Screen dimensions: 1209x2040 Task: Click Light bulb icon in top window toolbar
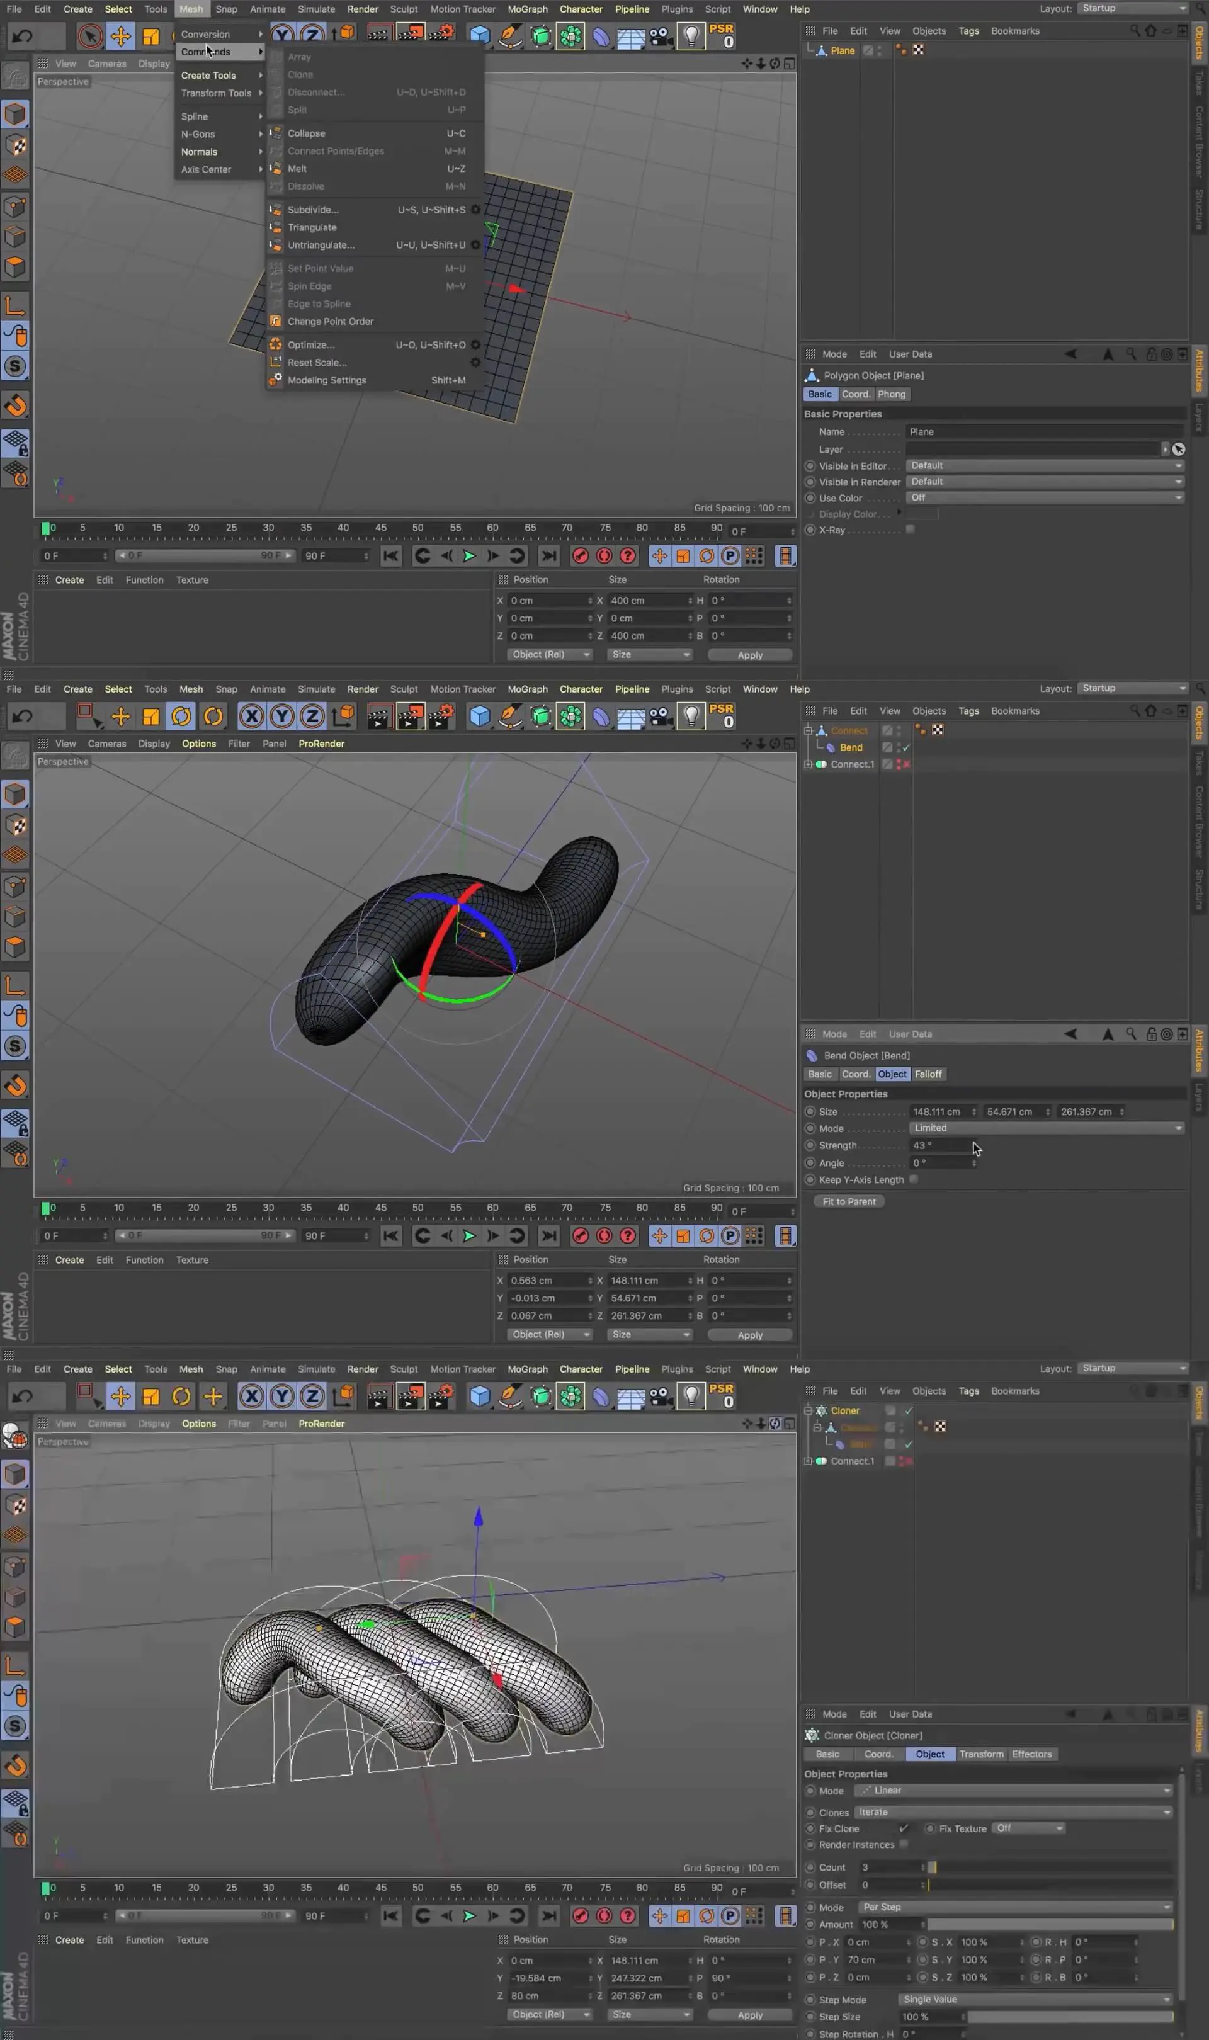tap(691, 36)
